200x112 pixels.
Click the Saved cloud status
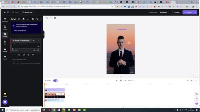pos(15,12)
